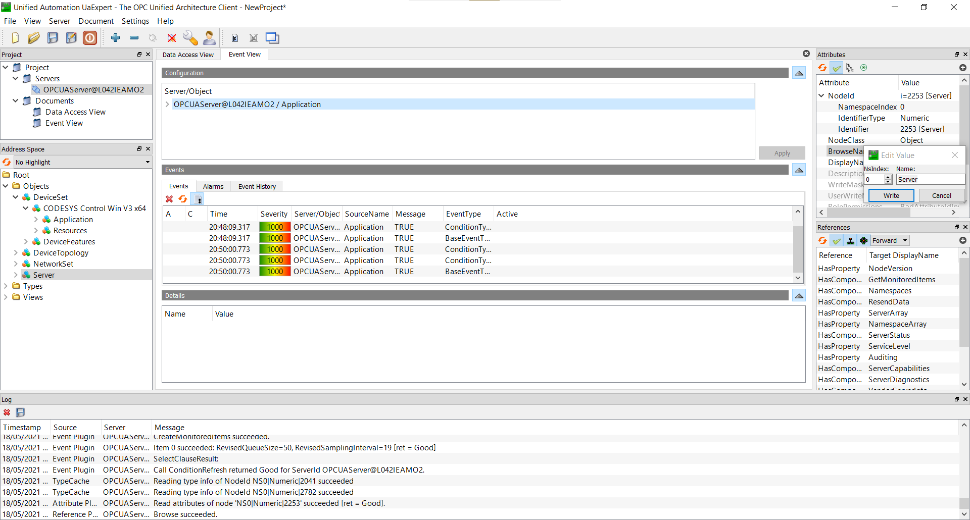Viewport: 970px width, 520px height.
Task: Click the Name input field containing Server
Action: tap(930, 179)
